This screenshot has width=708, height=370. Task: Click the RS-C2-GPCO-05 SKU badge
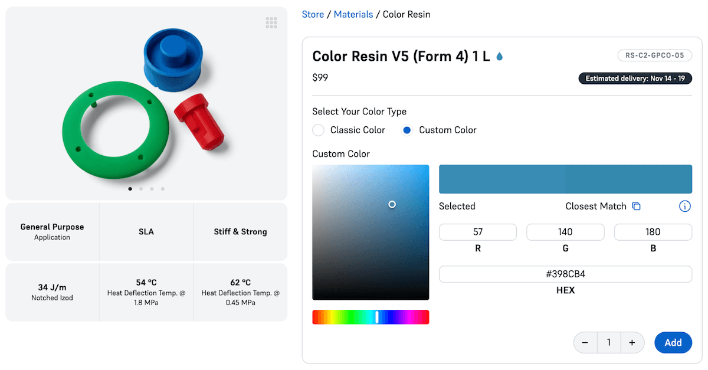pyautogui.click(x=655, y=55)
